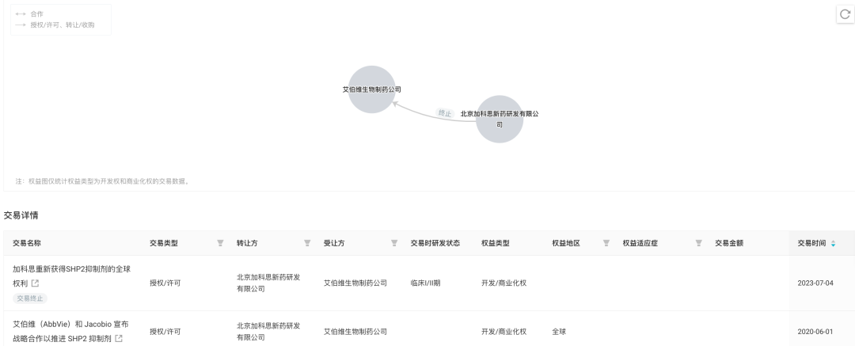Click the 交易详情 section heading
Screen dimensions: 855x346
[21, 215]
